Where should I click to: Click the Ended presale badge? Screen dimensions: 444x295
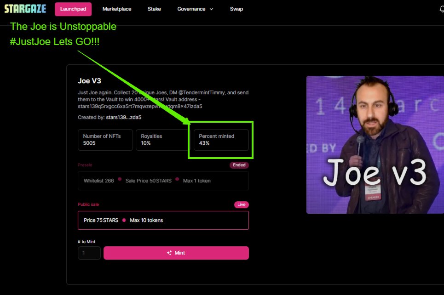click(239, 165)
